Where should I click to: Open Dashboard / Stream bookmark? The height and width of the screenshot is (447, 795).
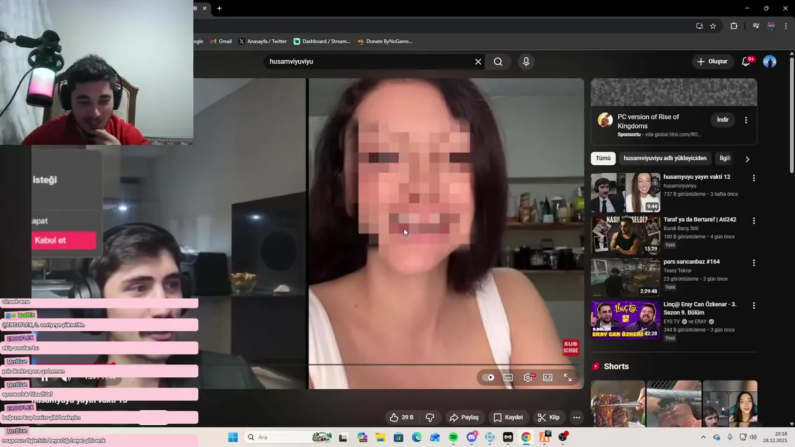[322, 42]
